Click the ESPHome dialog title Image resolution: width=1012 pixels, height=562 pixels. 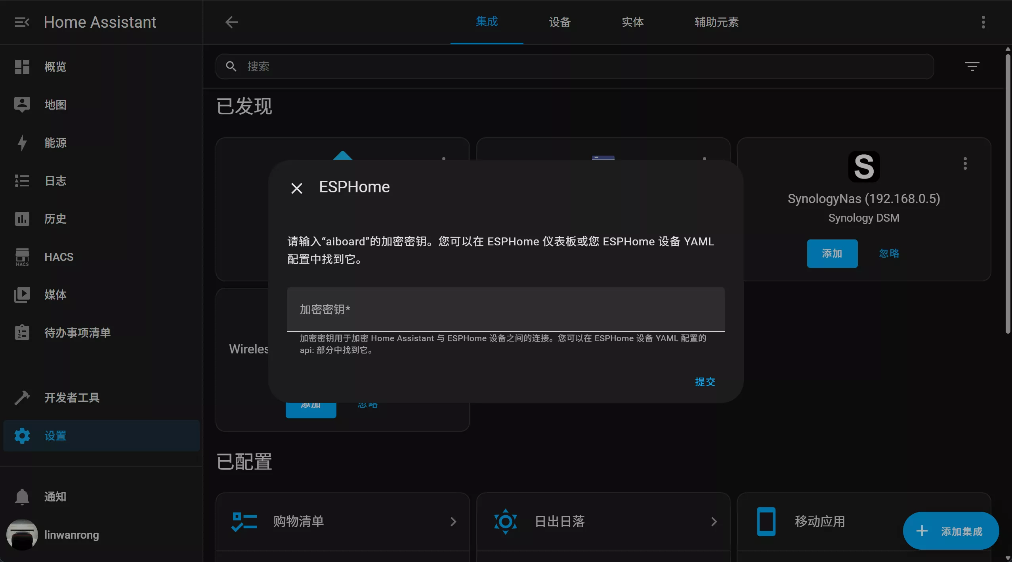coord(354,187)
